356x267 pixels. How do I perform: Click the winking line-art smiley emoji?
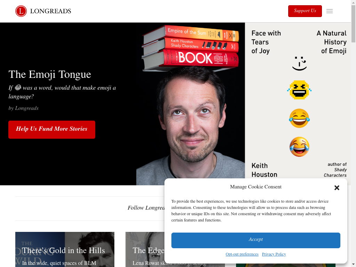coord(299,63)
